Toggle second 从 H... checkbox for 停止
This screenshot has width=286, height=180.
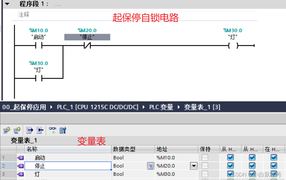(x=252, y=166)
